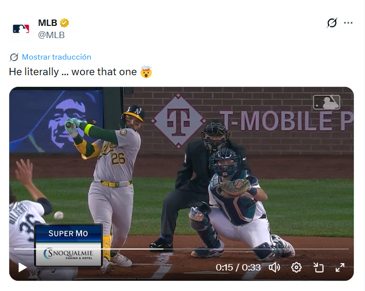Open video settings gear menu

pyautogui.click(x=296, y=267)
